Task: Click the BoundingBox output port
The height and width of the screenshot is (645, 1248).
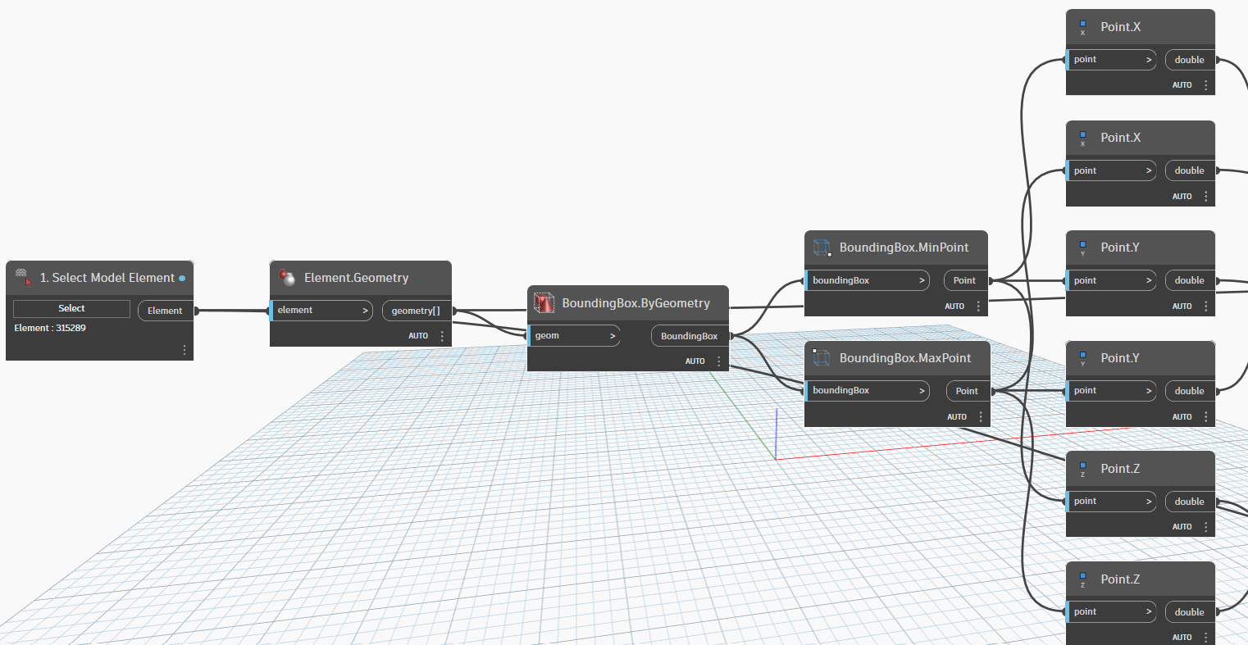Action: pos(689,336)
